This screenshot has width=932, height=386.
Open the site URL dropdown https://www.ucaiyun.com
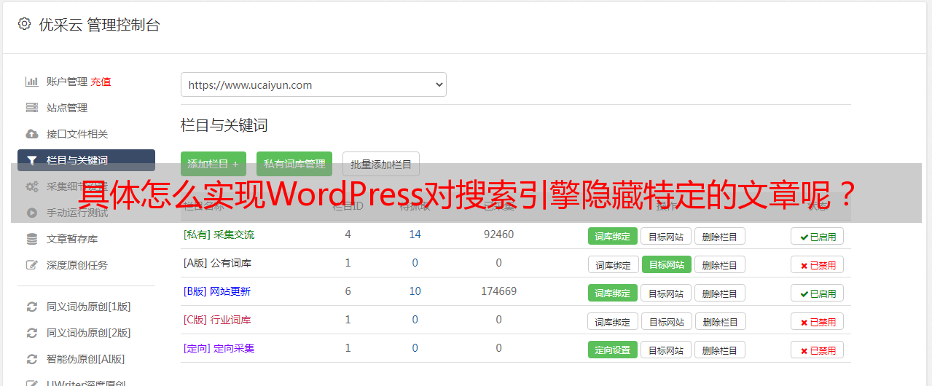pos(313,84)
